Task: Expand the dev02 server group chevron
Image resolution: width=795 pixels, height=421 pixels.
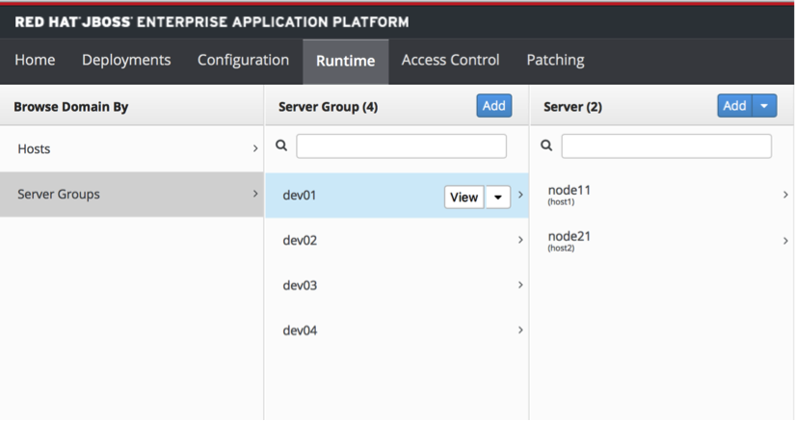Action: click(x=520, y=240)
